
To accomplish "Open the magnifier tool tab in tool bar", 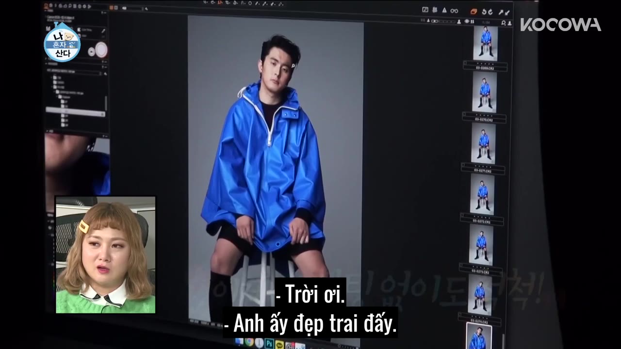I will click(70, 6).
